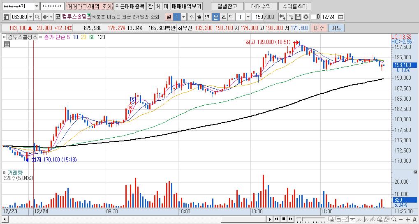Toggle the '일' daily period button
Screen dimensions: 419x224
click(169, 17)
